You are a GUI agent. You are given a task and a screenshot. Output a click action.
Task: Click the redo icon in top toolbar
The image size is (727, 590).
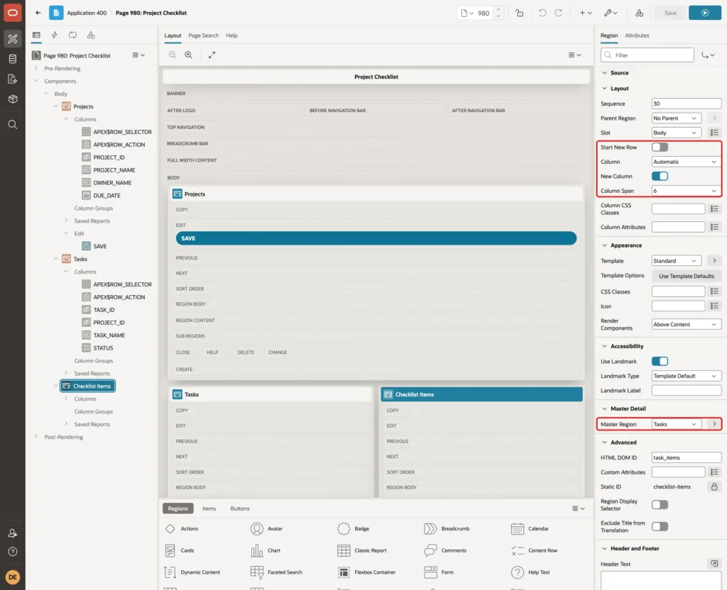click(558, 13)
